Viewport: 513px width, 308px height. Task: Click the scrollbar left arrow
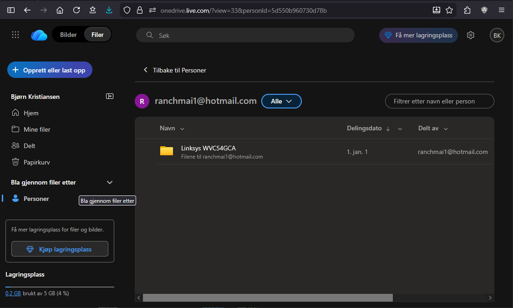(x=139, y=298)
